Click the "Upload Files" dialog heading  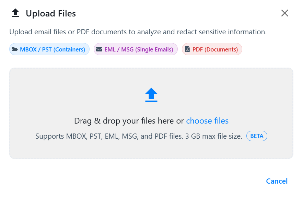51,14
